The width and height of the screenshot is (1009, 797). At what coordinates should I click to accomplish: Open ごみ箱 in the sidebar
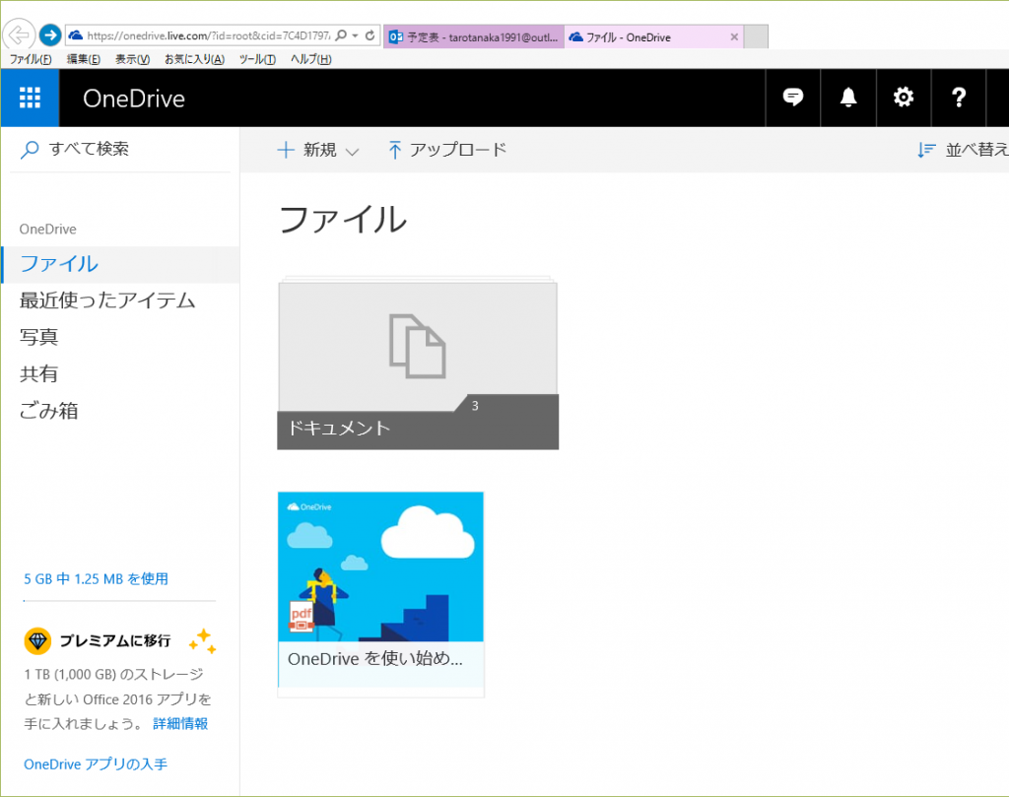click(x=49, y=411)
